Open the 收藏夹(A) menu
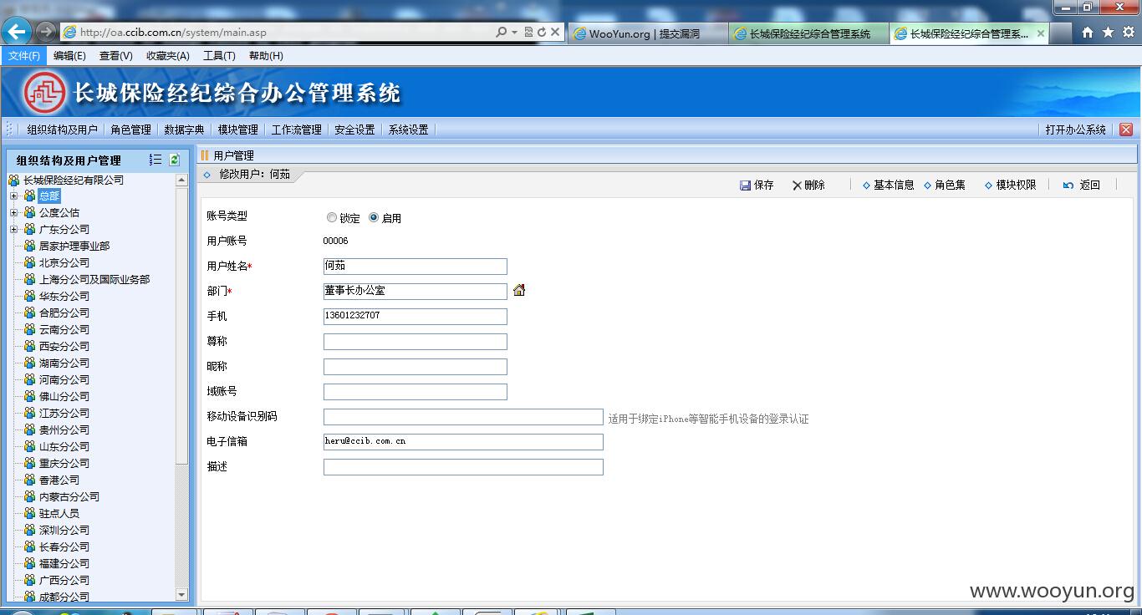The height and width of the screenshot is (615, 1142). point(167,56)
